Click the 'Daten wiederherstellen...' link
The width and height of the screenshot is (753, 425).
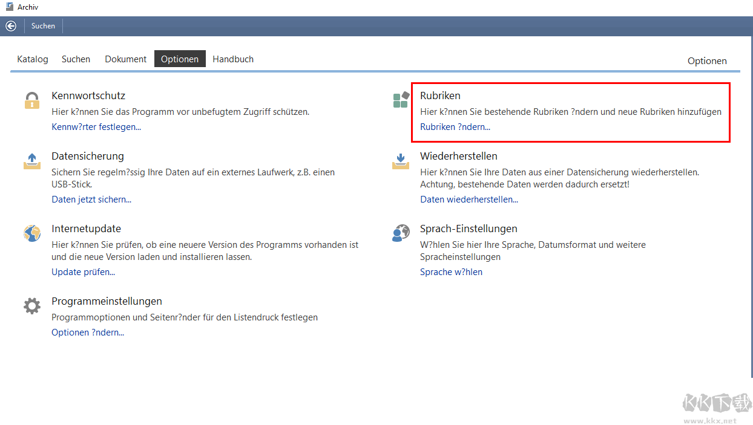tap(469, 200)
